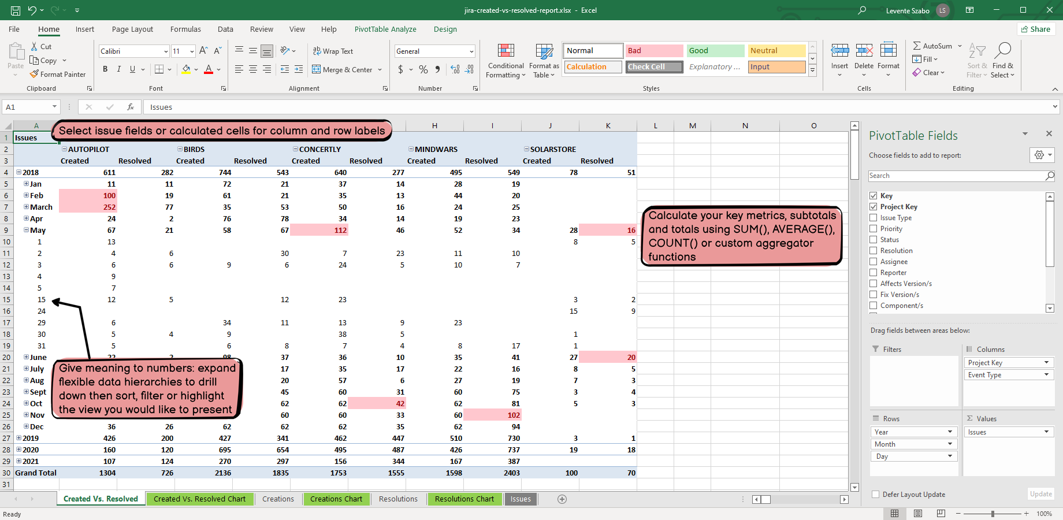Open the PivotTable Analyze ribbon tab
Viewport: 1063px width, 520px height.
[x=385, y=29]
